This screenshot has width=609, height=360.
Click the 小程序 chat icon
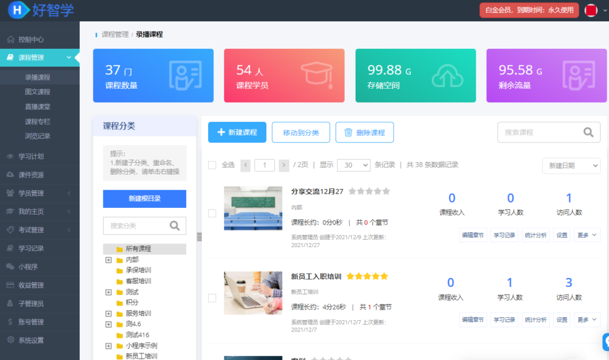coord(11,267)
